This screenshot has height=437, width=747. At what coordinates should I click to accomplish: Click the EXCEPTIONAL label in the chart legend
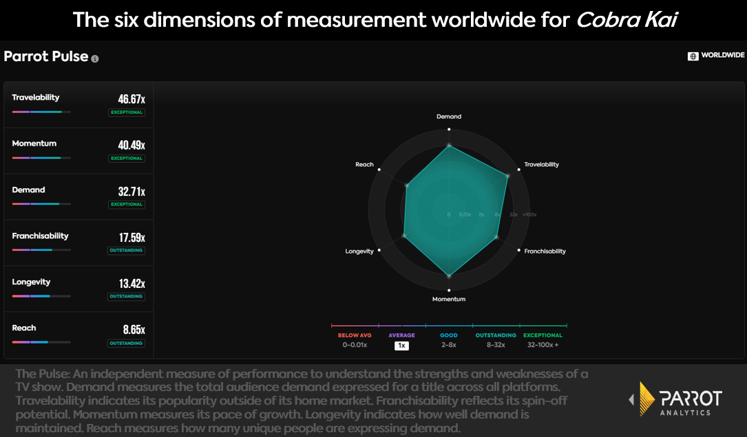point(543,335)
